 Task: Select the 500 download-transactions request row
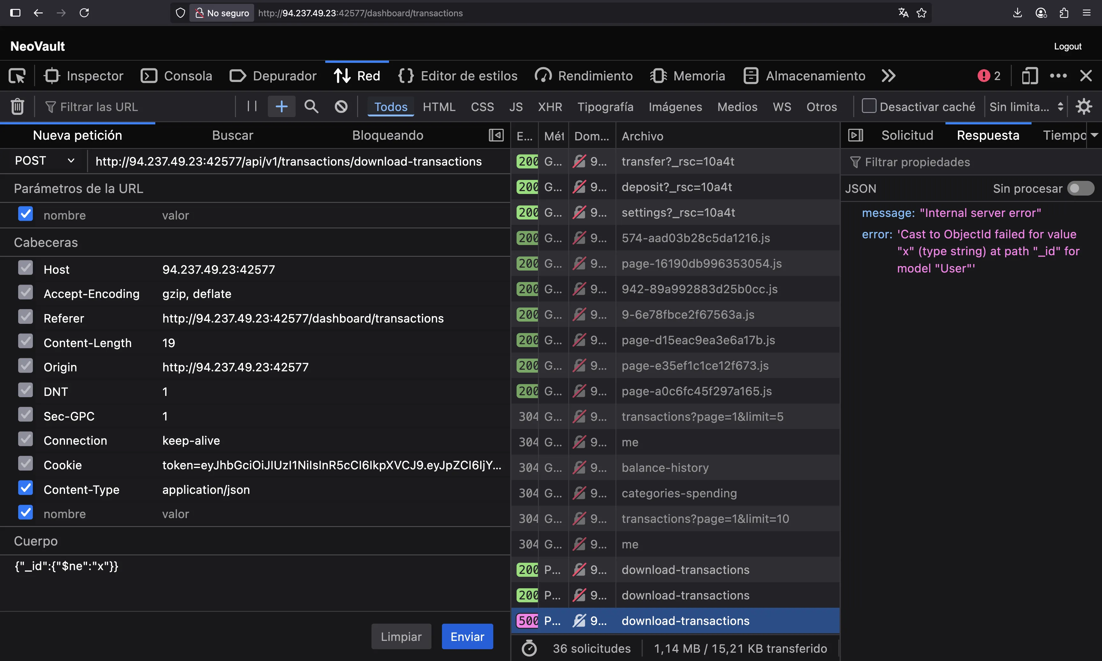[x=675, y=620]
